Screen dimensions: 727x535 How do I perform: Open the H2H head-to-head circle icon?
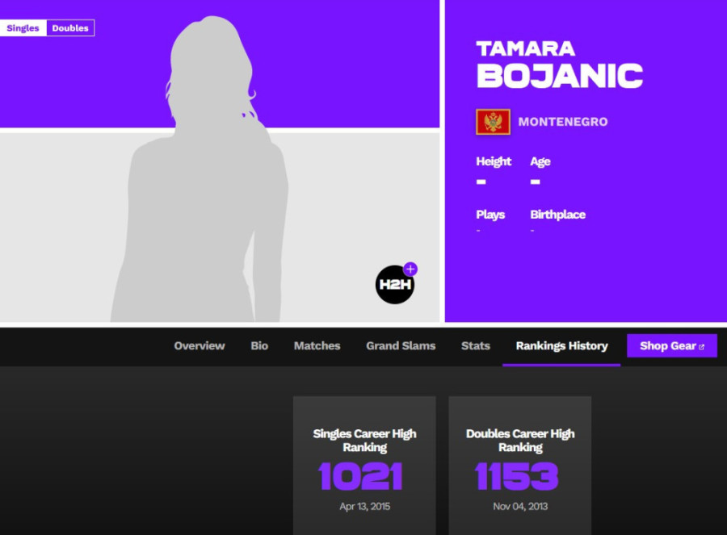tap(394, 285)
